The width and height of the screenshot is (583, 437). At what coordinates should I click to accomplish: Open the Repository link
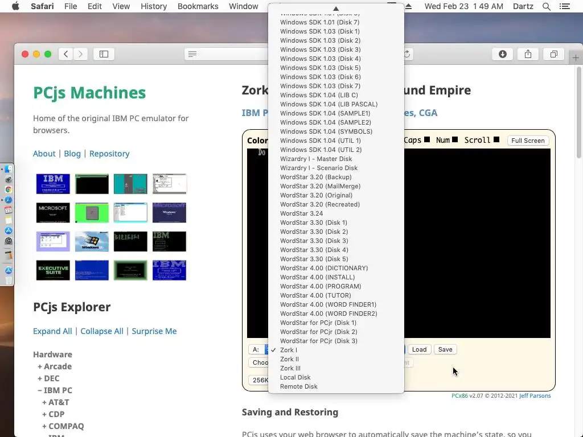click(109, 154)
